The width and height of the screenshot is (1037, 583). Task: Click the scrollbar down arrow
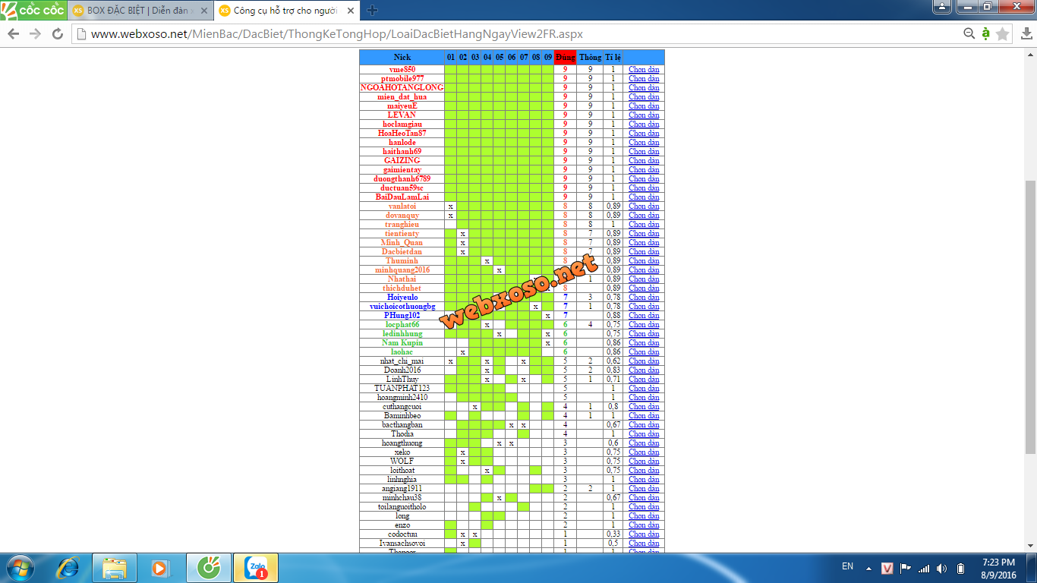1030,545
